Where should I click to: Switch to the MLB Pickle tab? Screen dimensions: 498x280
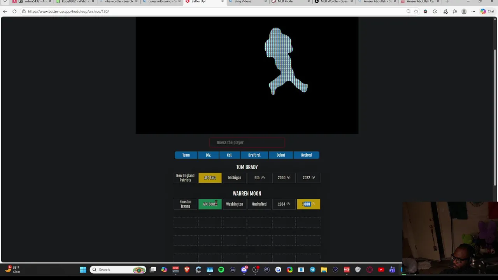(290, 2)
